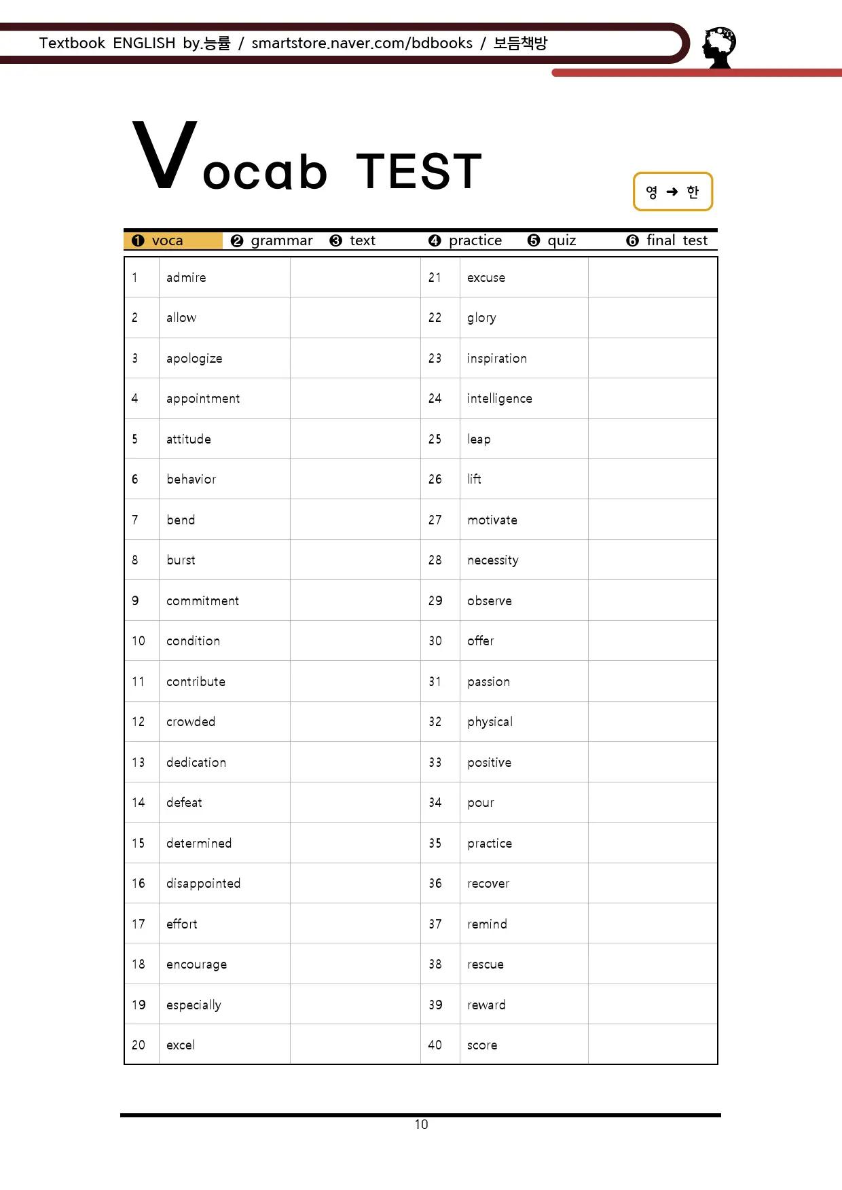The width and height of the screenshot is (842, 1190).
Task: Click the circled number 1 icon
Action: click(x=139, y=240)
